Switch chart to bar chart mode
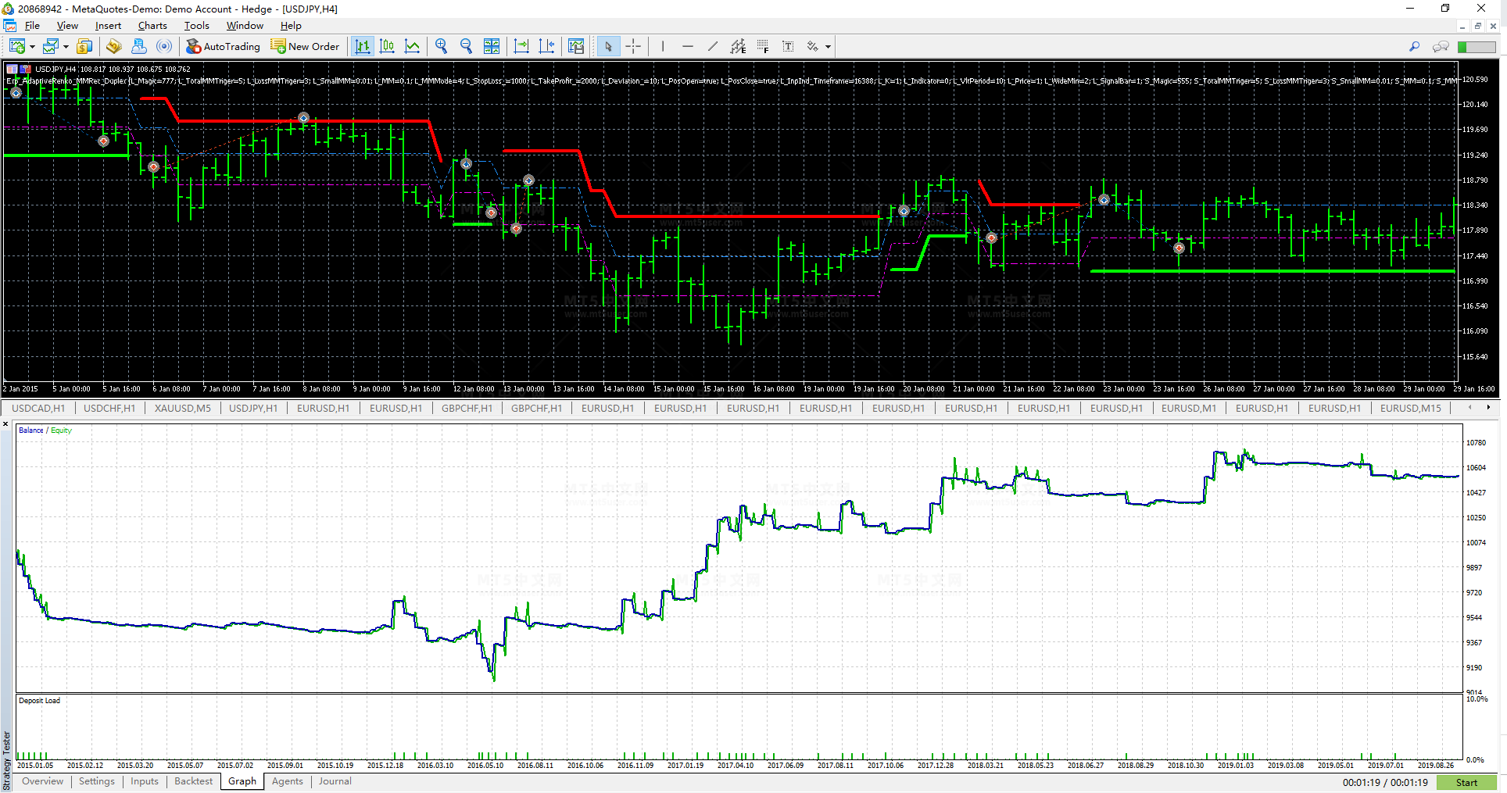The height and width of the screenshot is (793, 1507). (x=362, y=46)
